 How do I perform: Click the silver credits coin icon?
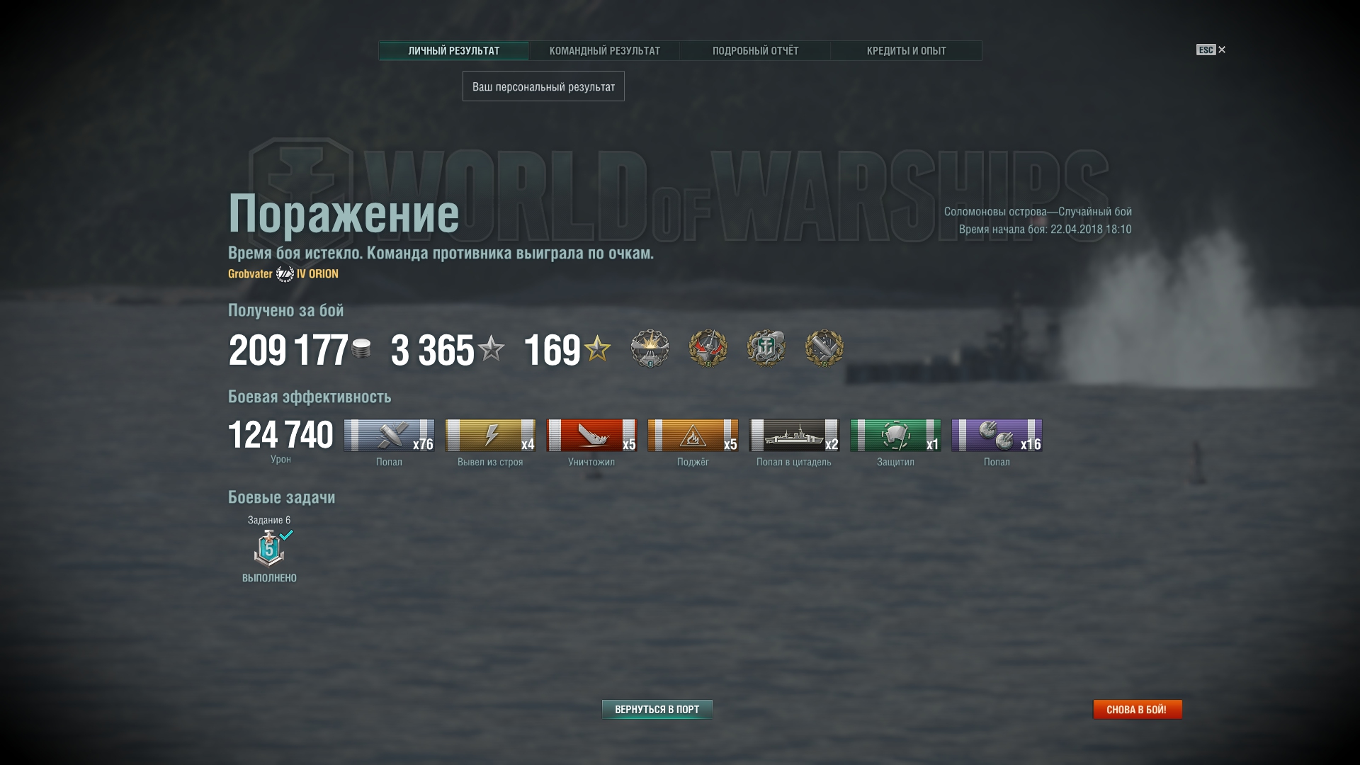click(x=361, y=348)
